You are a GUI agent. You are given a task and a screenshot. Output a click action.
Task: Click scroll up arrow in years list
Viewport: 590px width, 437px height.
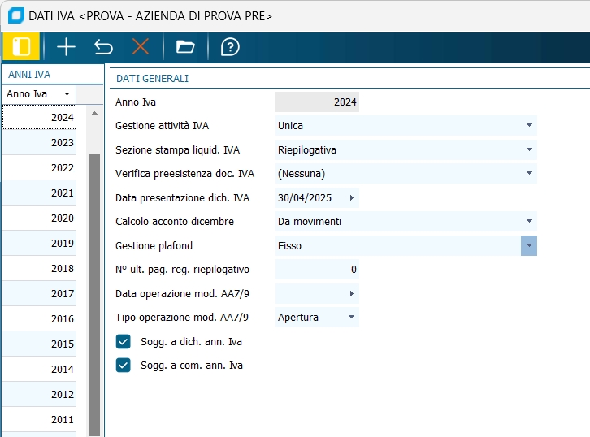coord(94,113)
